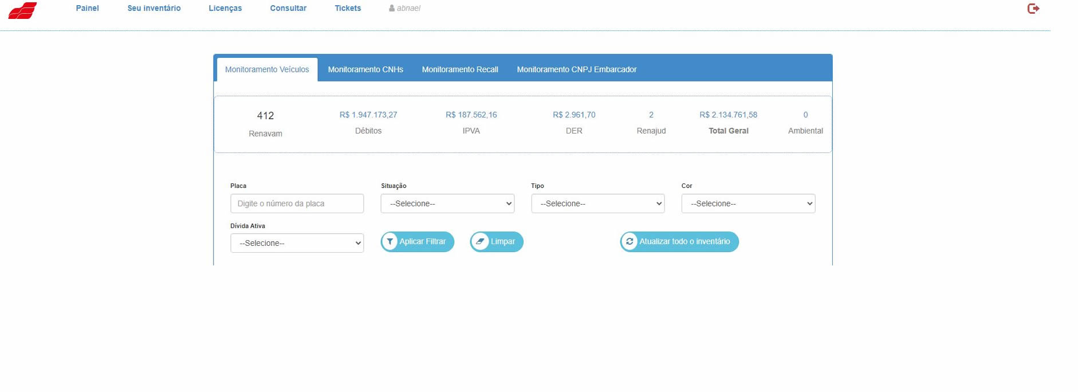
Task: Click the IPVA value R$ 187.562,16
Action: click(x=471, y=115)
